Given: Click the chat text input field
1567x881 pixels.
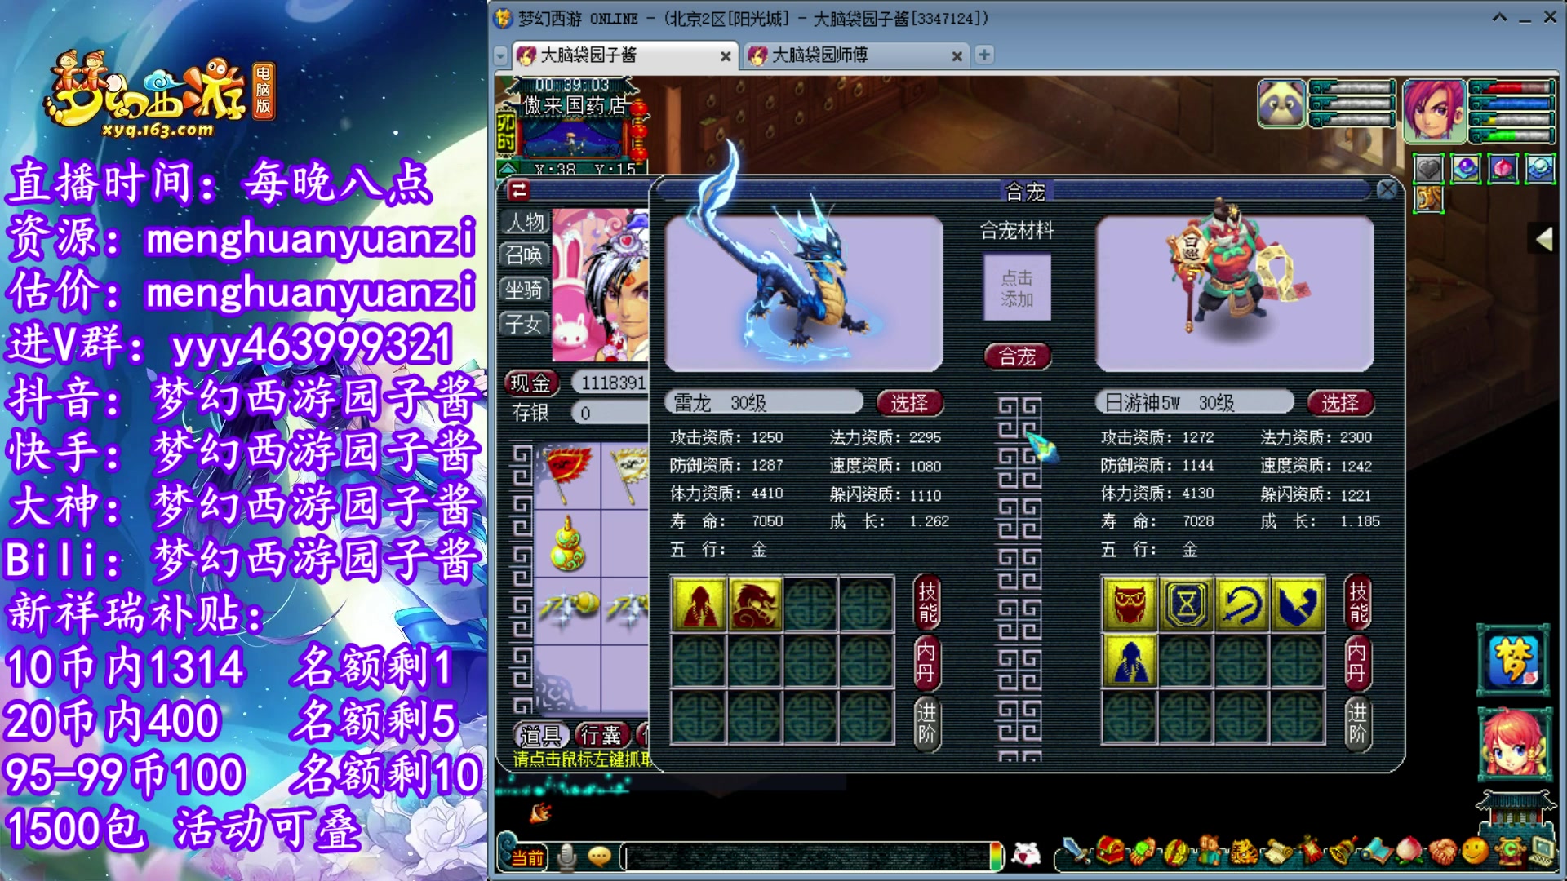Looking at the screenshot, I should (808, 857).
